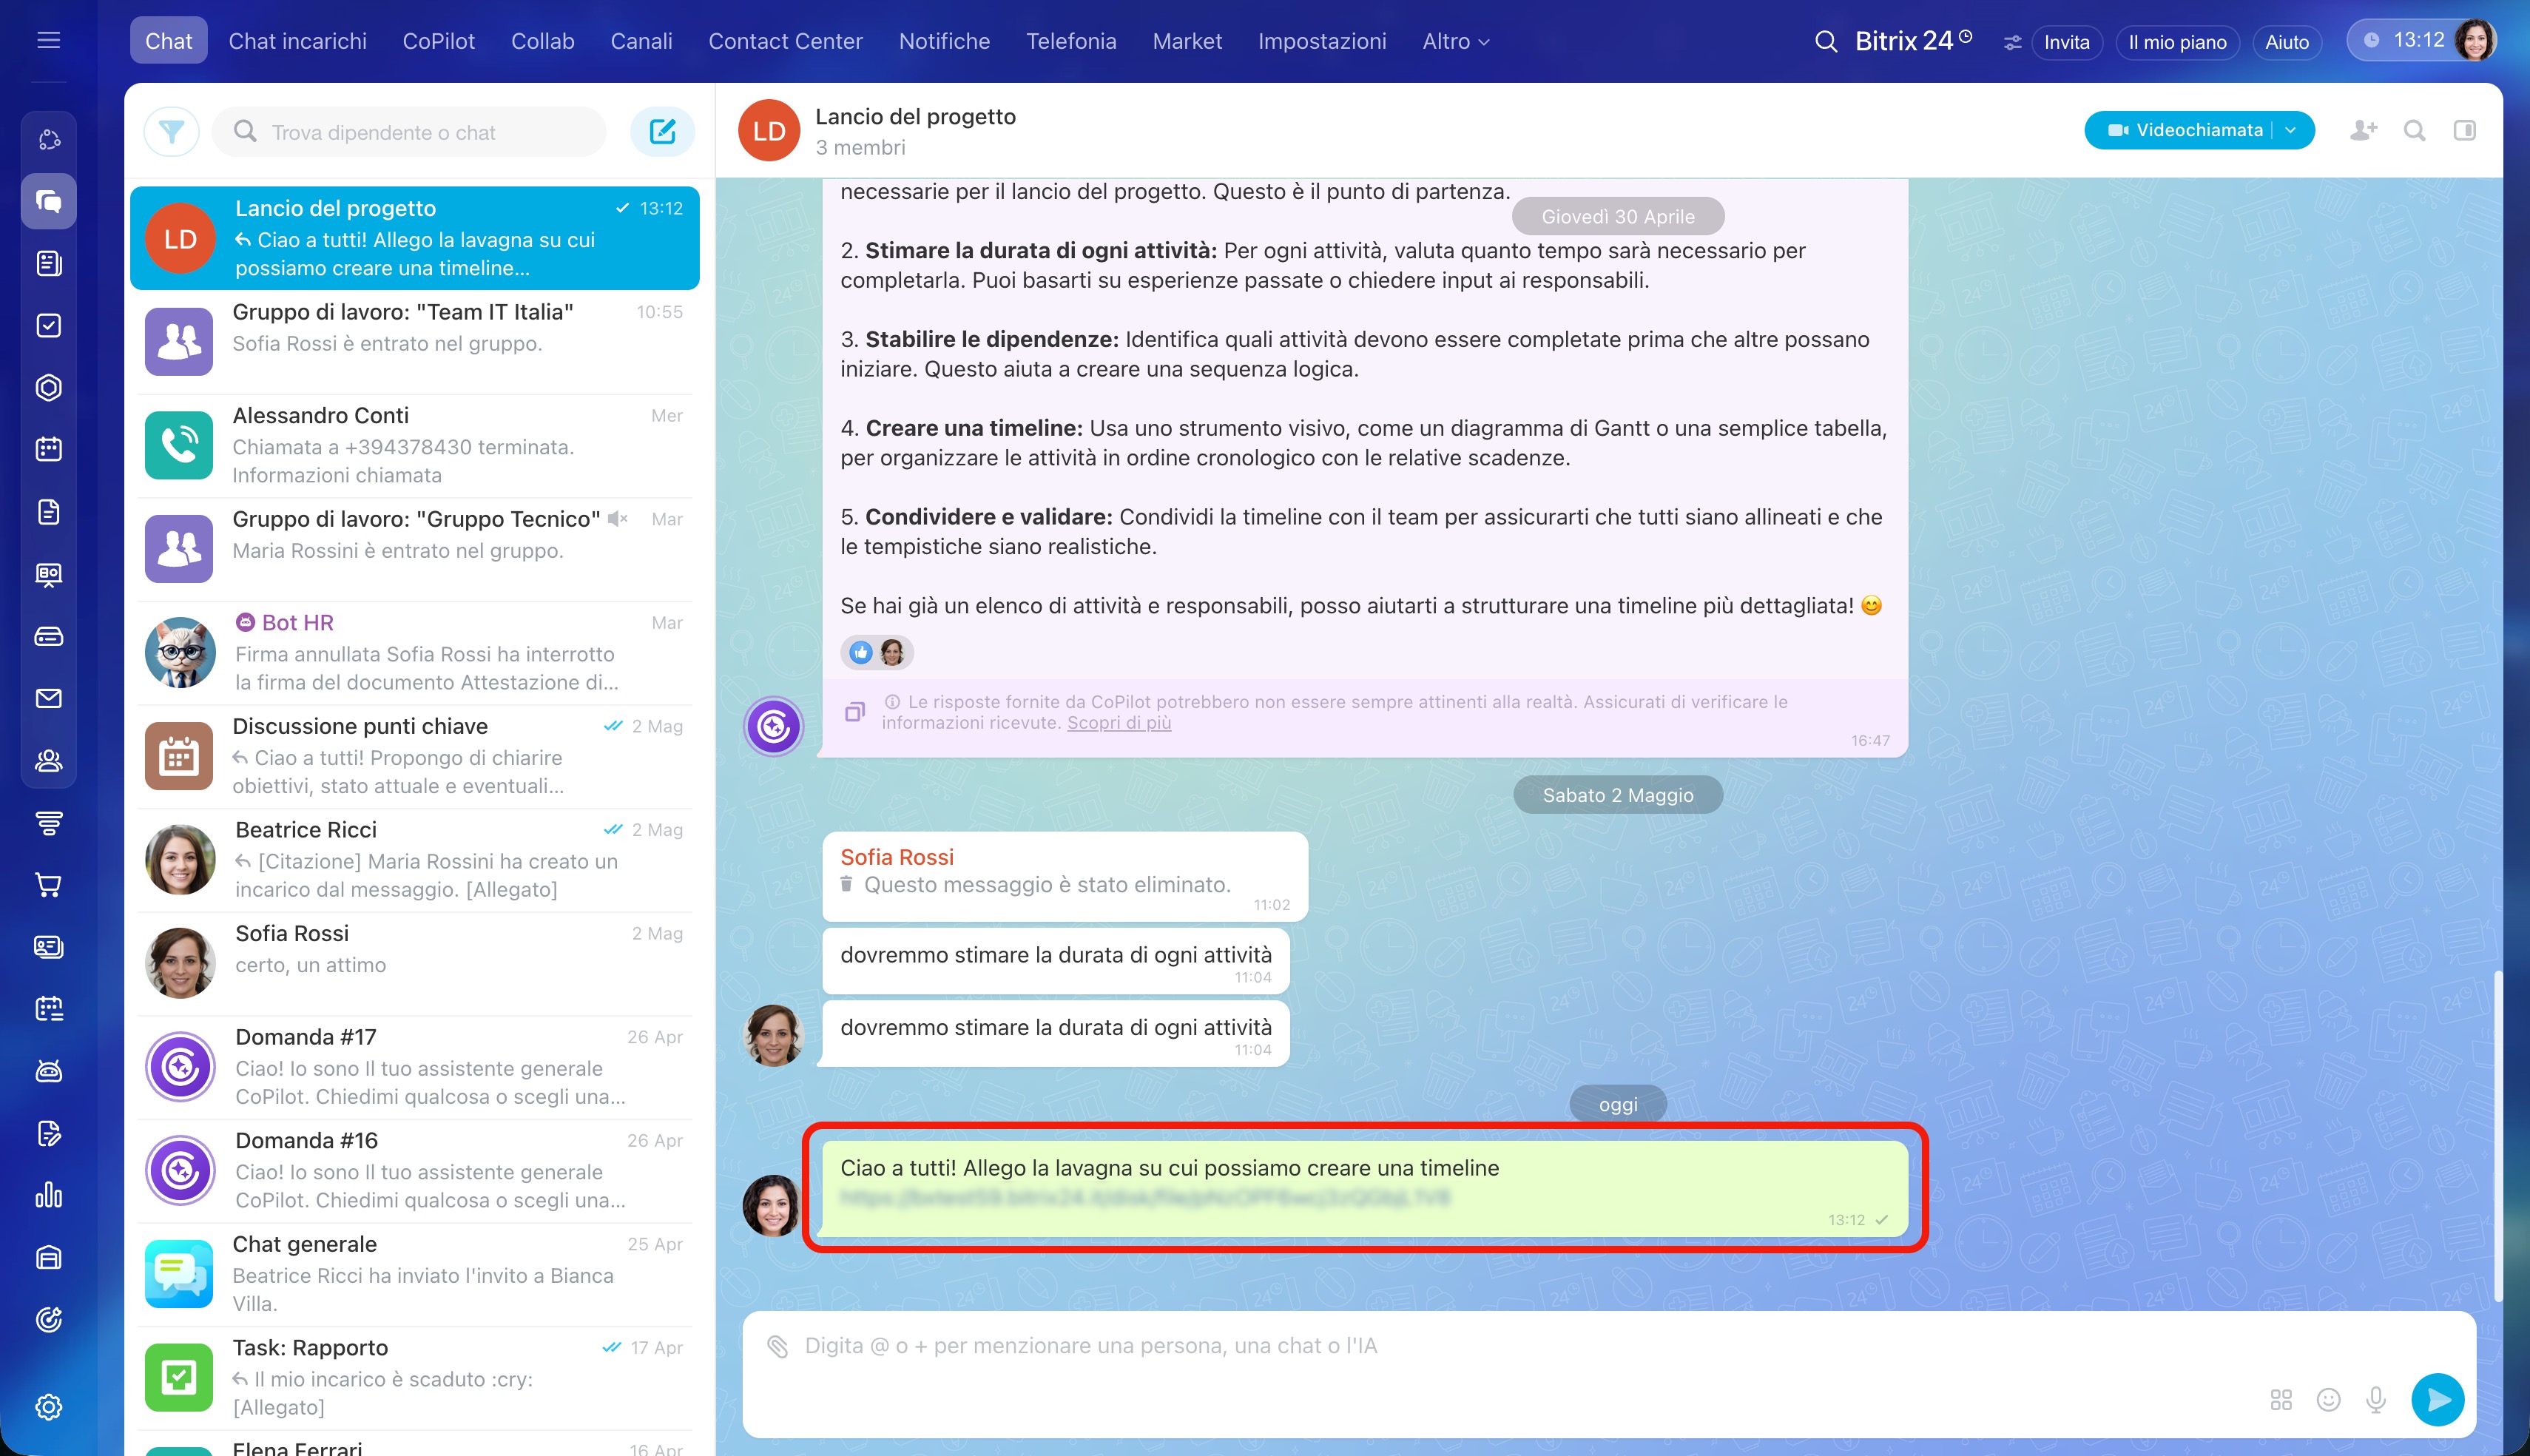2530x1456 pixels.
Task: Click the chat messages scrollbar
Action: click(x=2497, y=1135)
